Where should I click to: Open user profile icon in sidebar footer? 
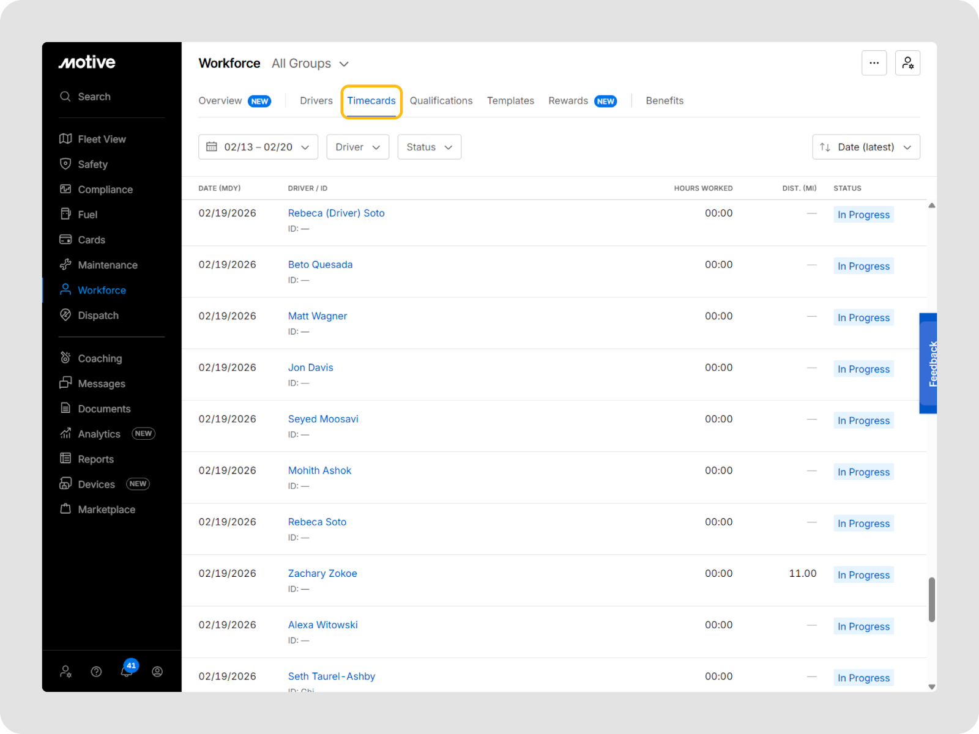[x=157, y=672]
